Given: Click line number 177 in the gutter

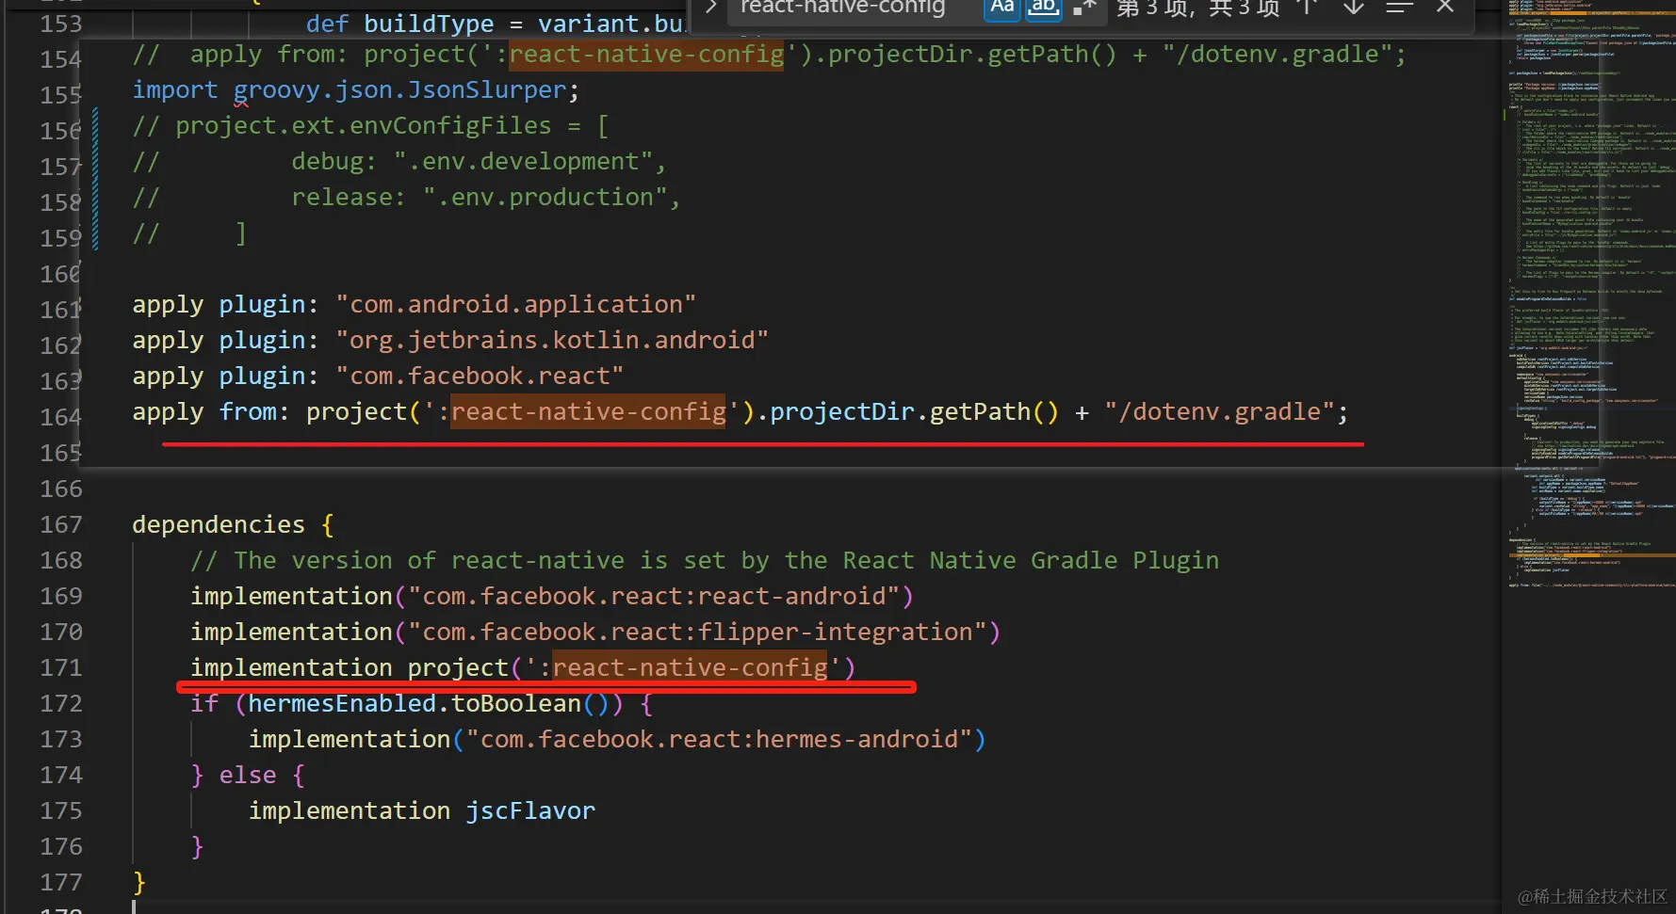Looking at the screenshot, I should click(61, 882).
